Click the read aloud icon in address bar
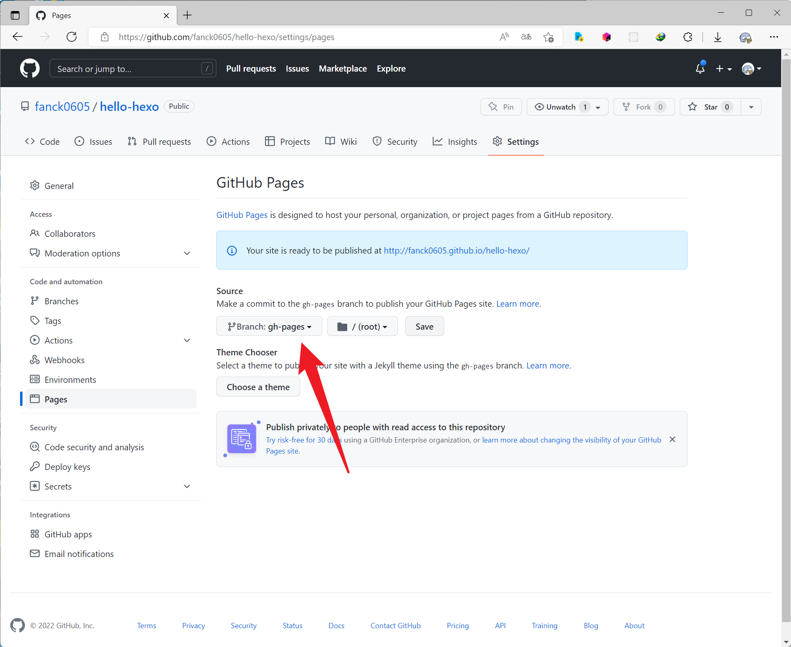 coord(504,37)
